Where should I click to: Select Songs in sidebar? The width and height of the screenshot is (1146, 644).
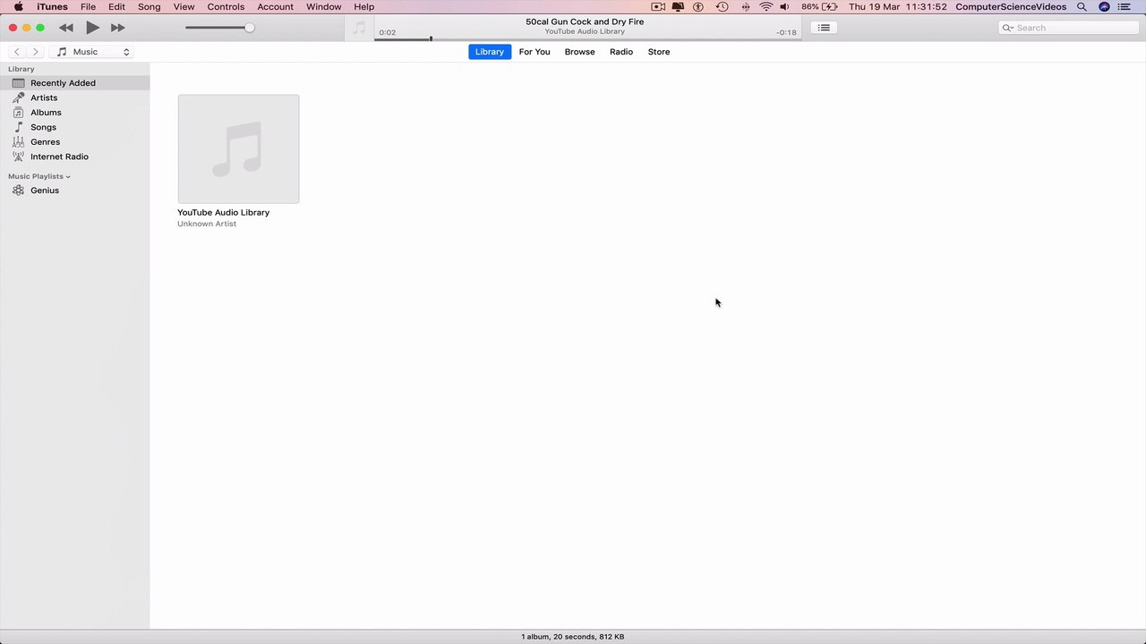[x=75, y=127]
